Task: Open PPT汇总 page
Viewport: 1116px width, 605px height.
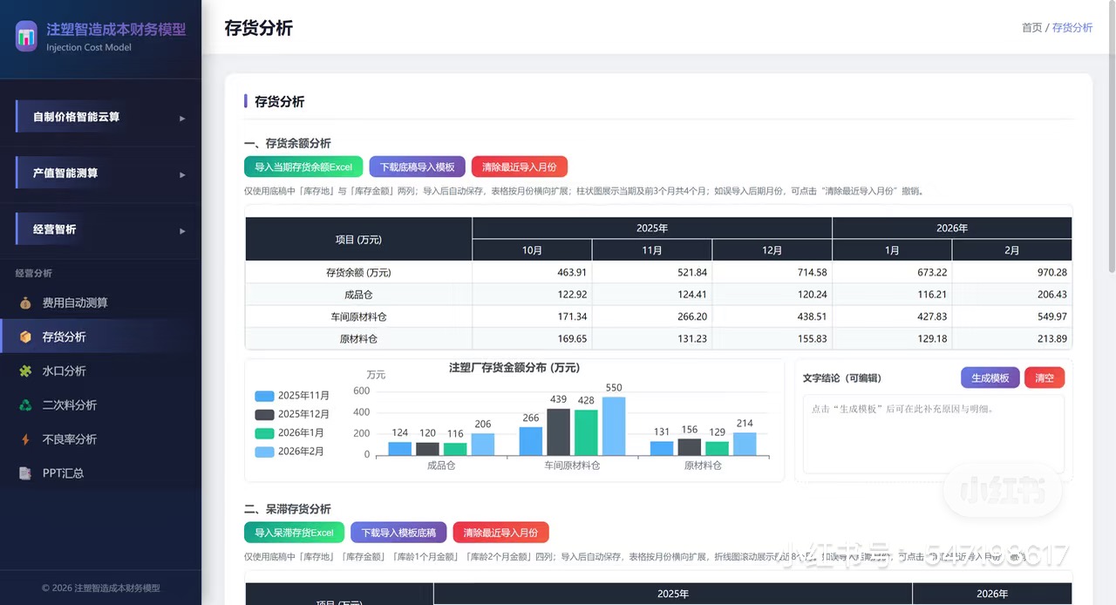Action: coord(100,472)
